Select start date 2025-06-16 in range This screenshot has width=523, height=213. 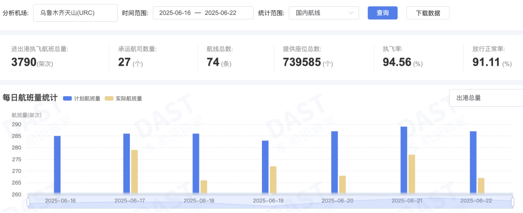175,13
